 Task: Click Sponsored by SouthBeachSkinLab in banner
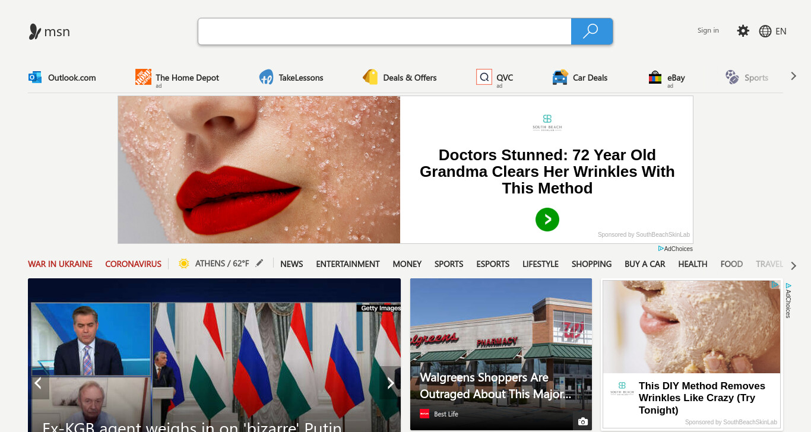pos(644,235)
